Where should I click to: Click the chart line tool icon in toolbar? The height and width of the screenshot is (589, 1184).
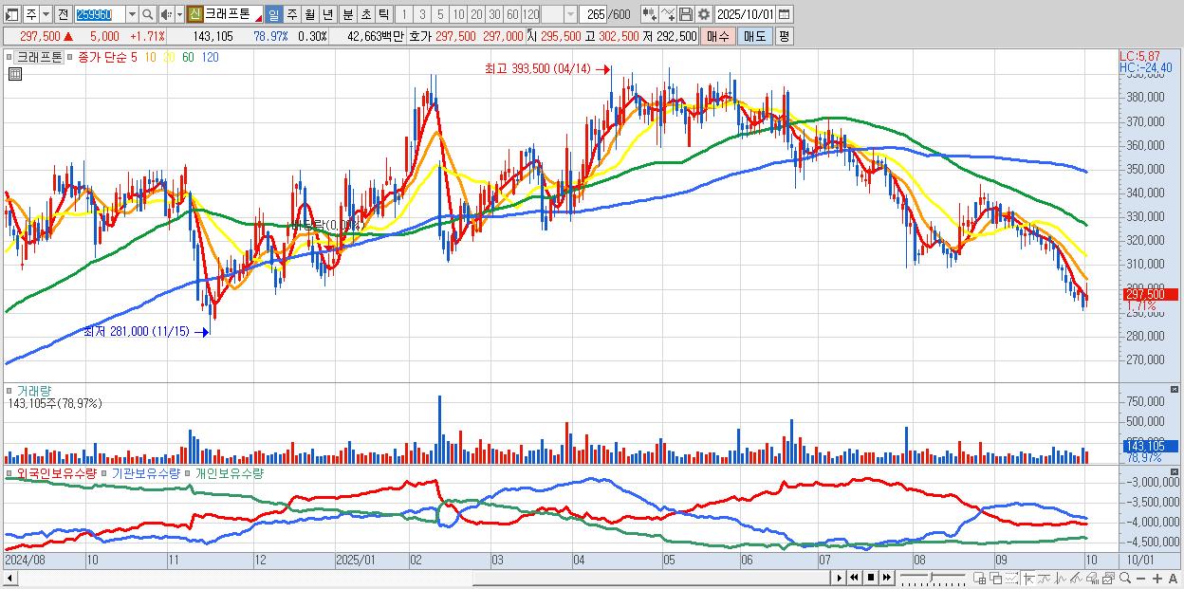point(669,14)
